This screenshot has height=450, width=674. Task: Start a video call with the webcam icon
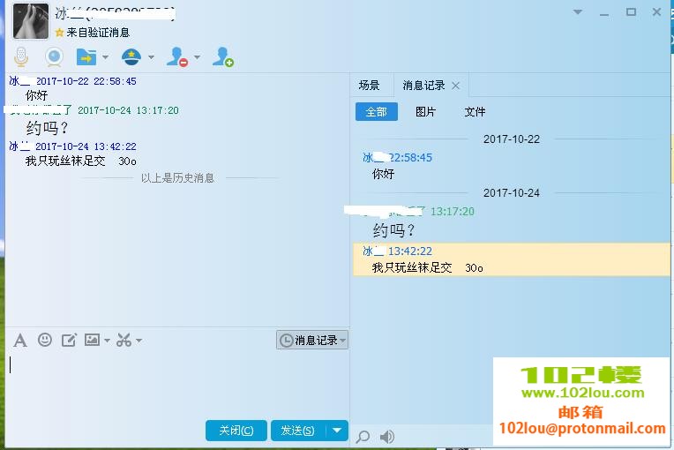point(54,56)
